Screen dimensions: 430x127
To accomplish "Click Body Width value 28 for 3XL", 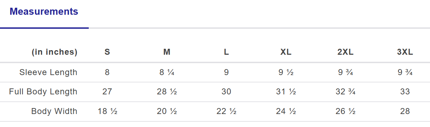I will pos(405,112).
